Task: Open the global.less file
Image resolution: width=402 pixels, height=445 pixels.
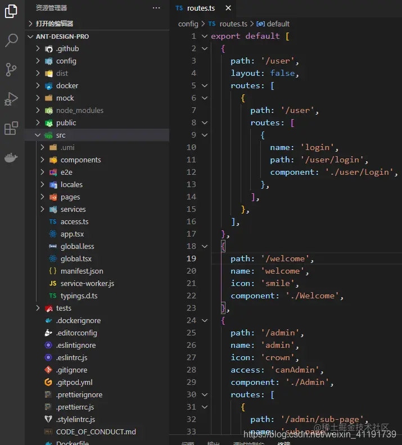Action: (x=77, y=246)
